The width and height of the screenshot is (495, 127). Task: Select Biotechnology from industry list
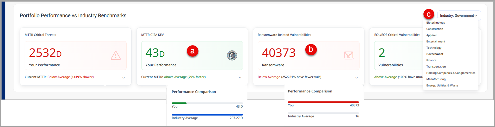click(436, 23)
